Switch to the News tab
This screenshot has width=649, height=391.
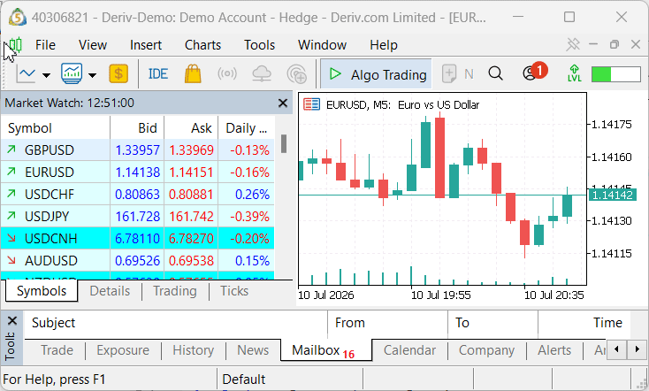tap(253, 350)
